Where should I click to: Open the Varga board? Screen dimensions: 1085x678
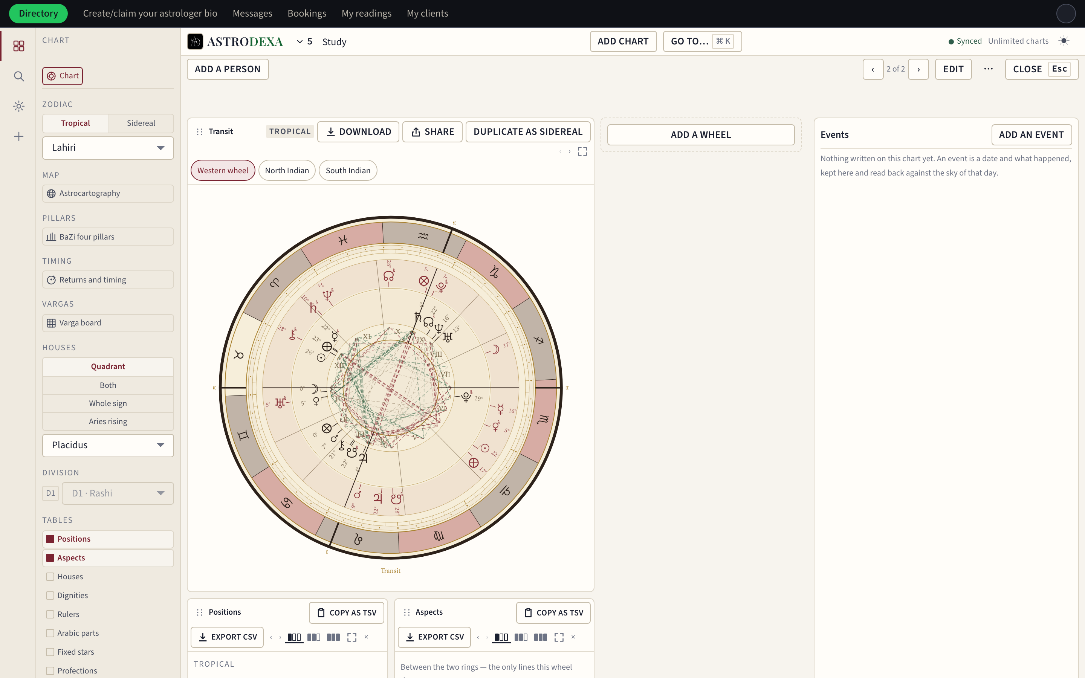click(x=108, y=323)
